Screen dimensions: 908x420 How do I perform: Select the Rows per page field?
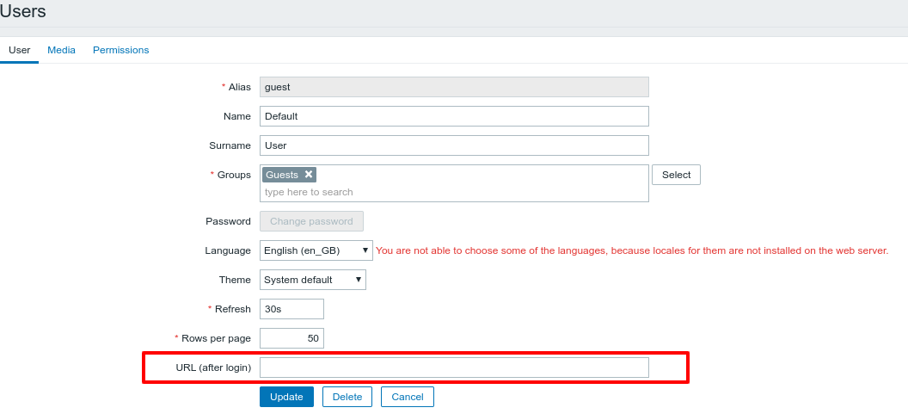[x=291, y=338]
